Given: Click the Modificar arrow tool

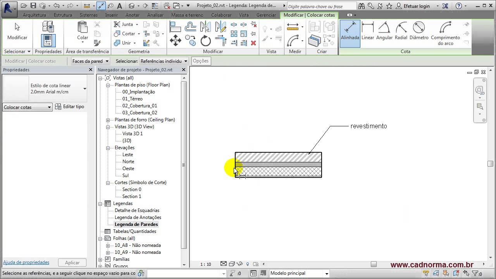Looking at the screenshot, I should click(17, 31).
